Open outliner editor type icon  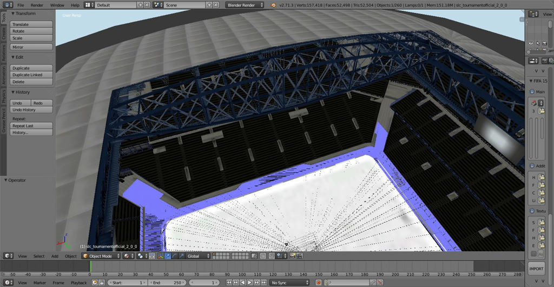point(533,14)
